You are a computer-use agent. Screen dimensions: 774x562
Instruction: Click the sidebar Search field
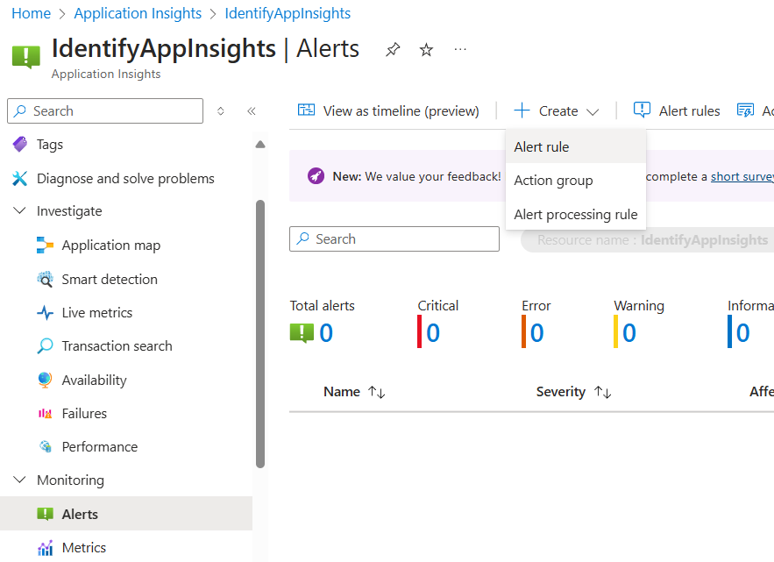(x=105, y=111)
